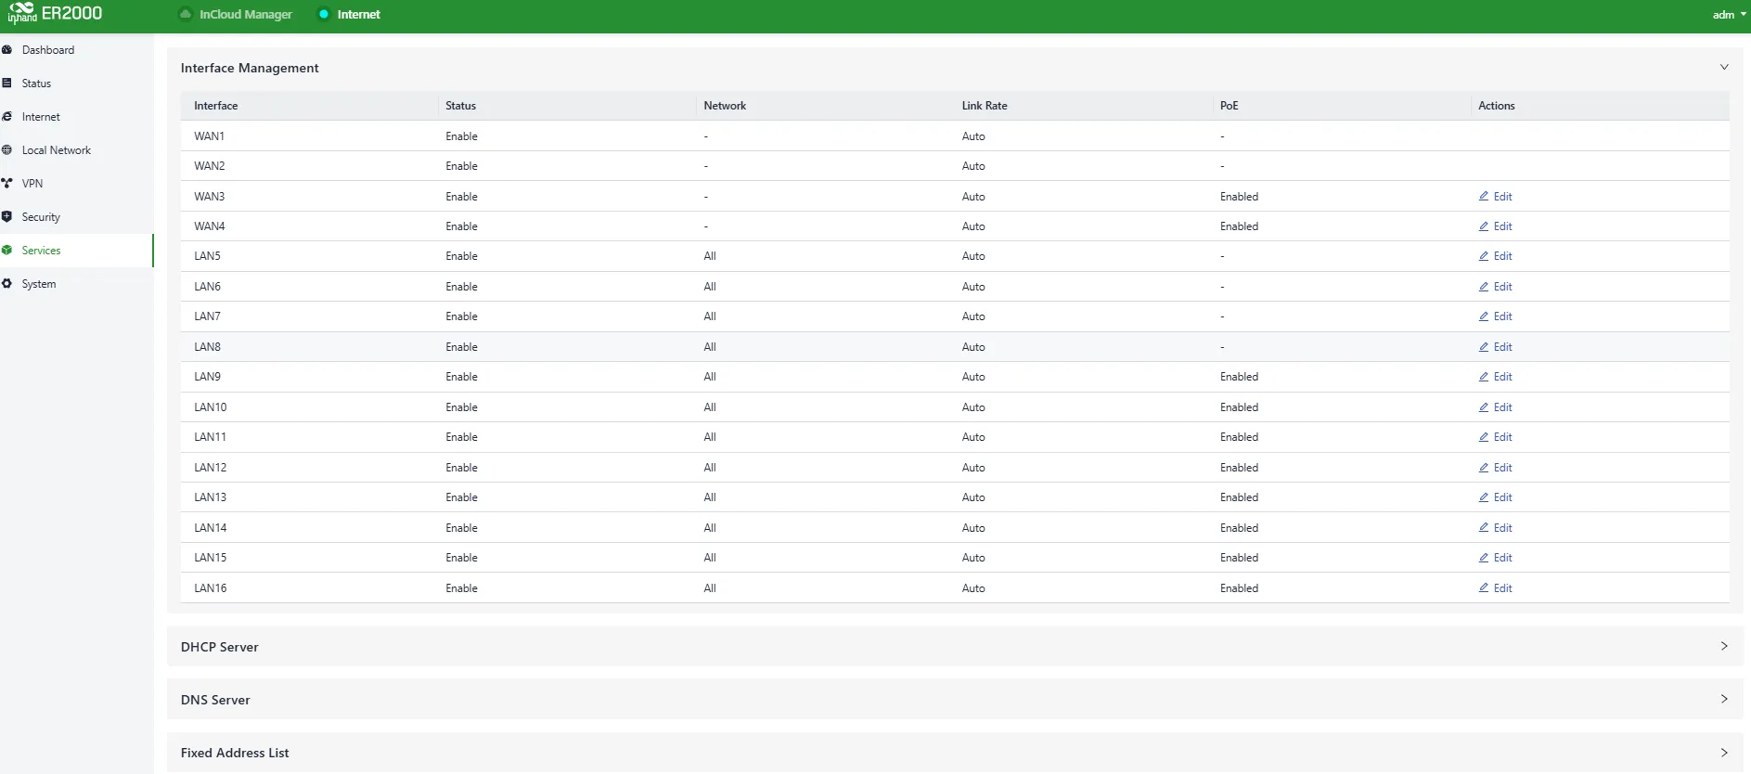The width and height of the screenshot is (1751, 774).
Task: Click the Security shield icon
Action: tap(7, 216)
